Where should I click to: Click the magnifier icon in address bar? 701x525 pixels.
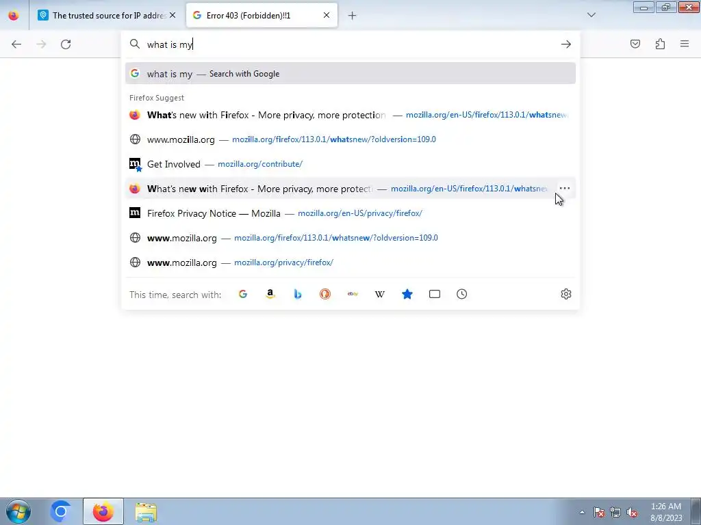(x=135, y=44)
